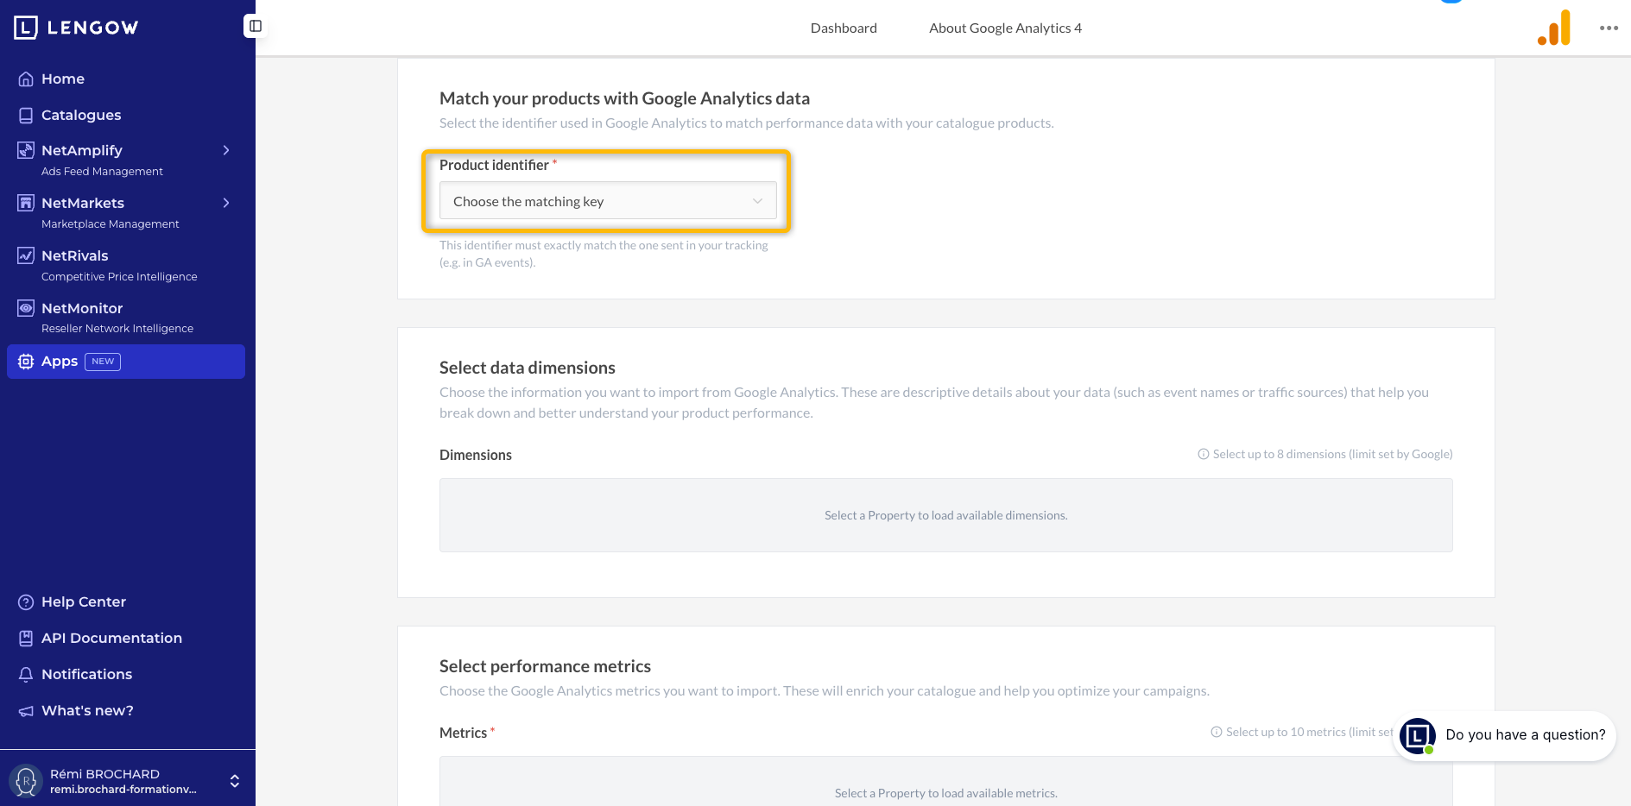
Task: Click 'Select up to 8 dimensions' hint text
Action: (1332, 455)
